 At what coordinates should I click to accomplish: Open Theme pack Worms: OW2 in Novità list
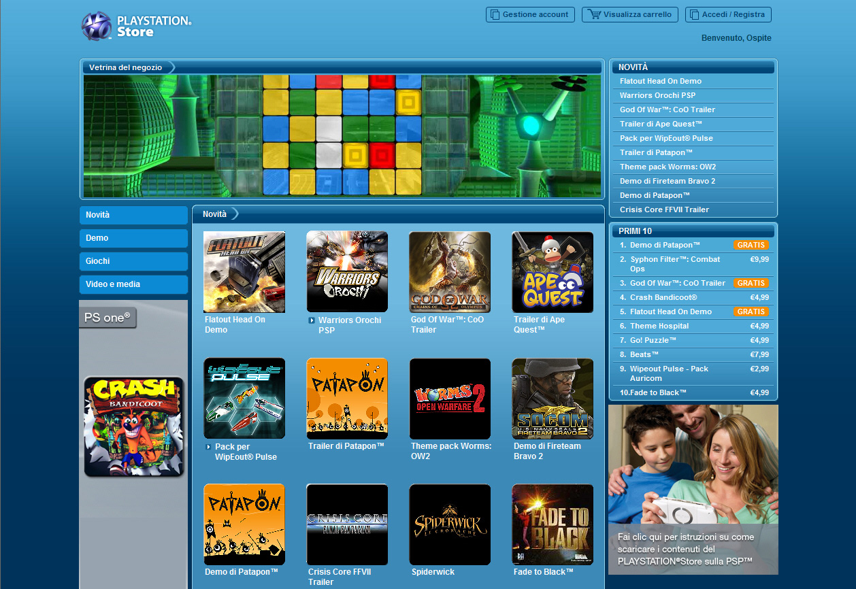coord(668,167)
